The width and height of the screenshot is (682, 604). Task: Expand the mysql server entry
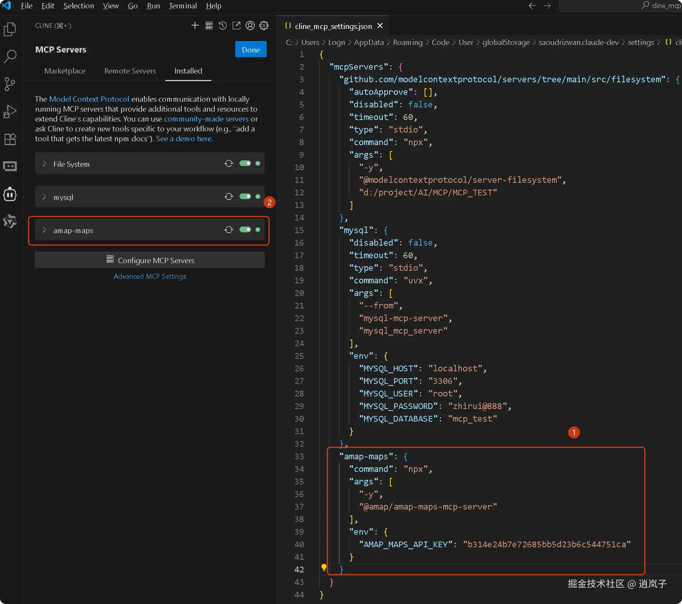tap(44, 197)
